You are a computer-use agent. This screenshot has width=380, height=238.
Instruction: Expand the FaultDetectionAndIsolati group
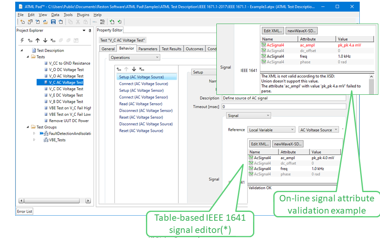34,134
